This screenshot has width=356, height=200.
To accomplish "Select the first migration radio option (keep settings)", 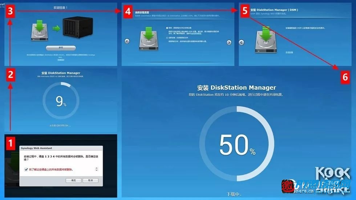I will click(167, 28).
